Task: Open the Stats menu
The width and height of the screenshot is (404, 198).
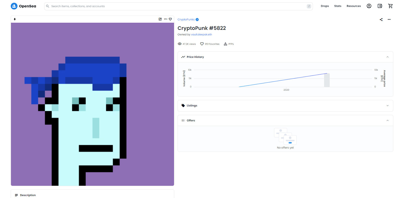Action: pyautogui.click(x=338, y=6)
